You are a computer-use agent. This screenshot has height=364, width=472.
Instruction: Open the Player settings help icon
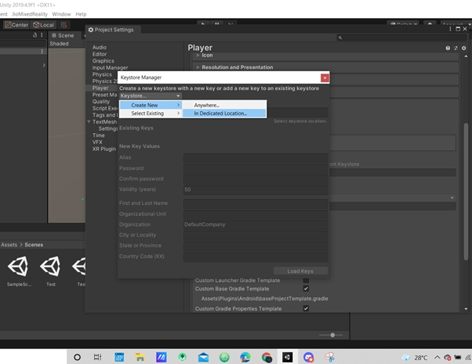(x=448, y=49)
